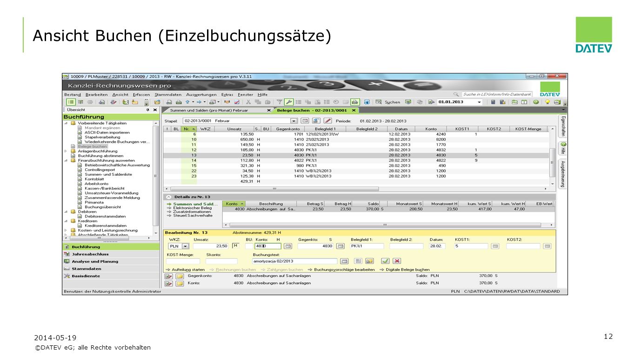The height and width of the screenshot is (357, 635).
Task: Close the Summen und Salden tab
Action: 268,111
